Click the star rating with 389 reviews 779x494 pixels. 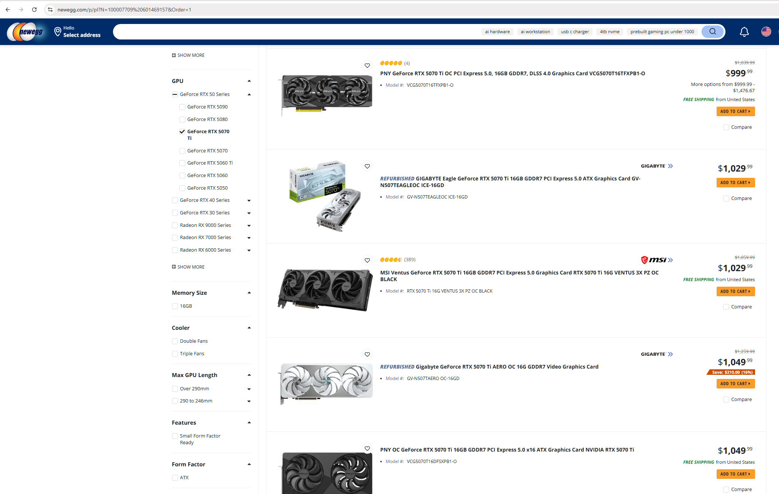(x=391, y=260)
